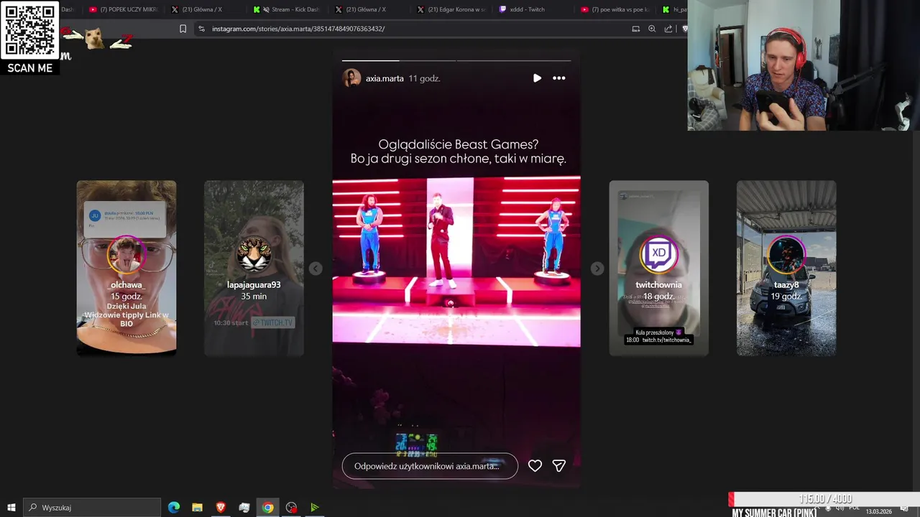The height and width of the screenshot is (517, 920).
Task: Go to the previous story with left arrow
Action: click(x=316, y=269)
